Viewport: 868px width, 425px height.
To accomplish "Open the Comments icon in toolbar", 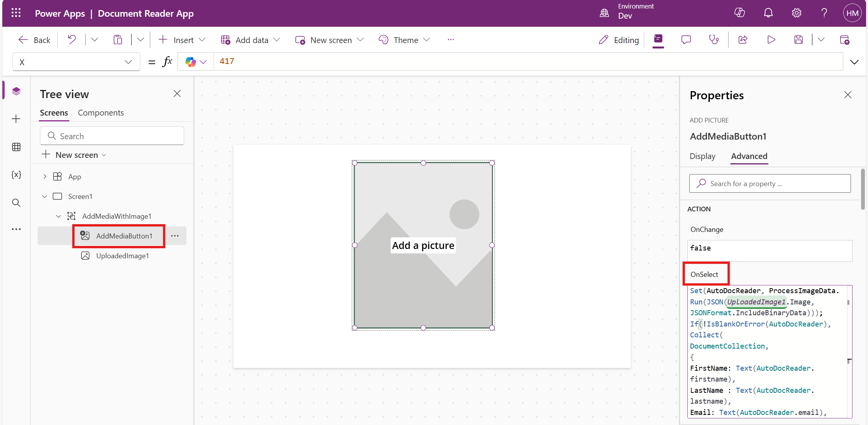I will pyautogui.click(x=686, y=40).
